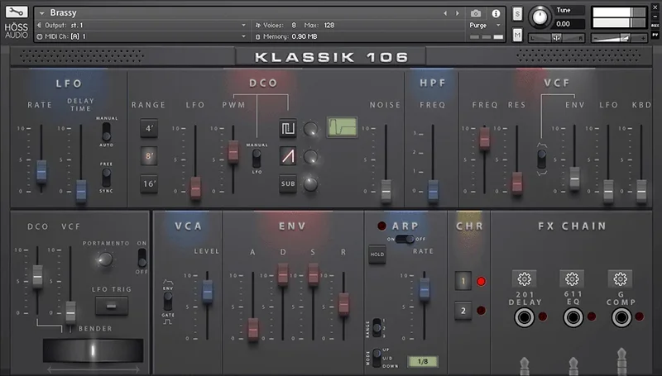Screen dimensions: 662x376
Task: Toggle the G Comp power LED
Action: click(640, 317)
